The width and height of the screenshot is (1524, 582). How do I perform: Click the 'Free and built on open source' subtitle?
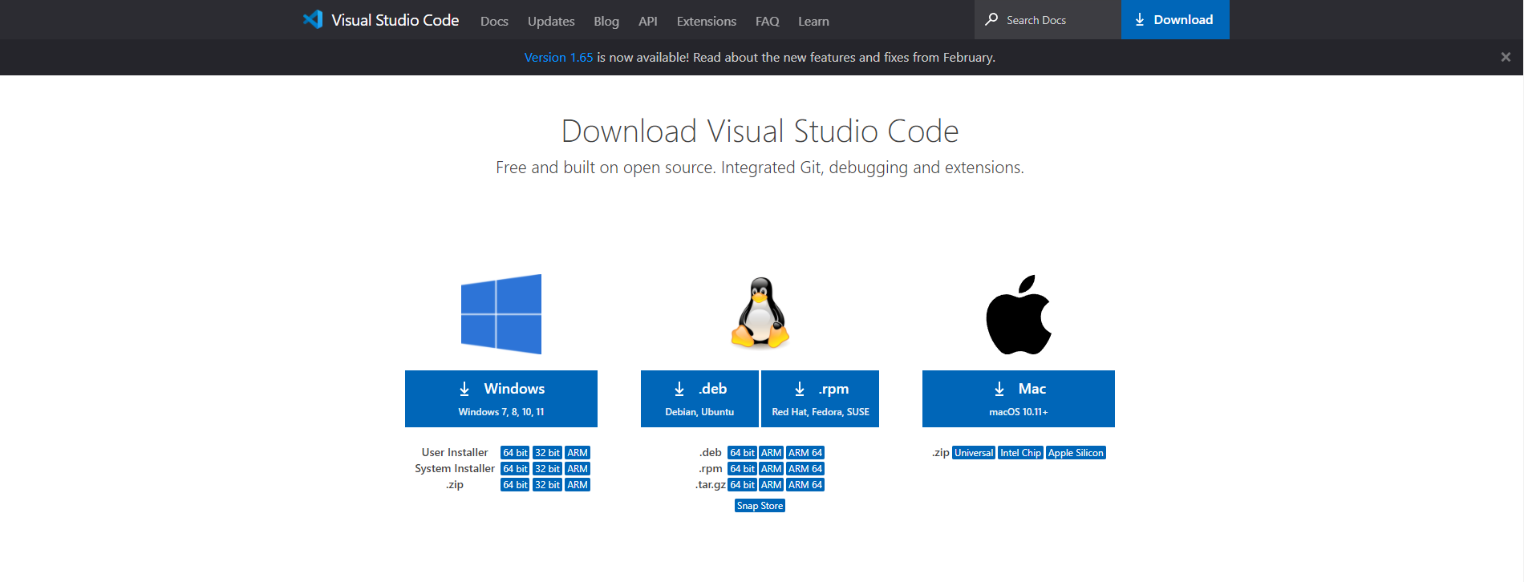760,168
